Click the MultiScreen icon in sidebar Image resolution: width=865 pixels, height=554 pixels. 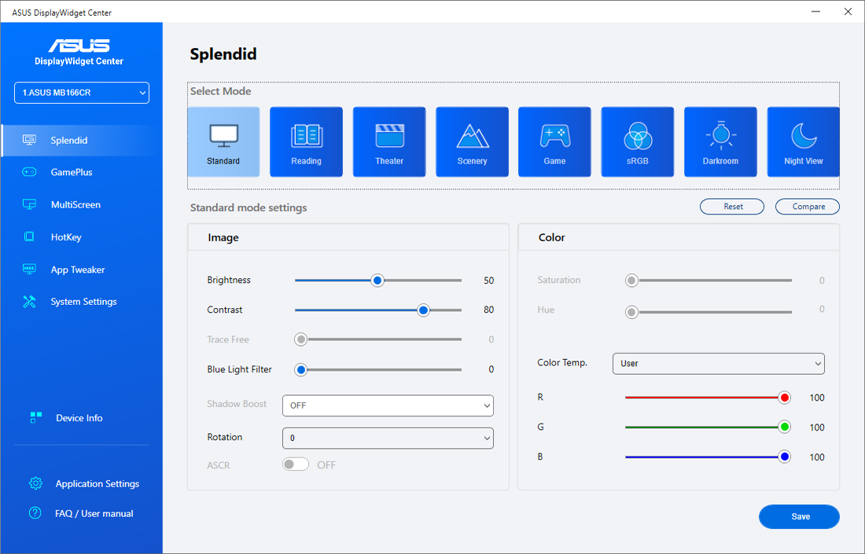29,204
